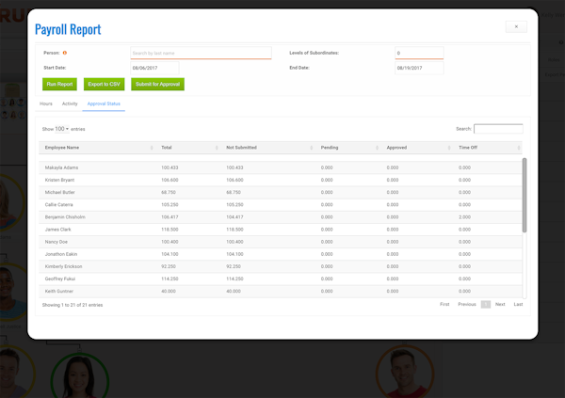Open the Show entries count dropdown
This screenshot has height=398, width=565.
pyautogui.click(x=61, y=129)
